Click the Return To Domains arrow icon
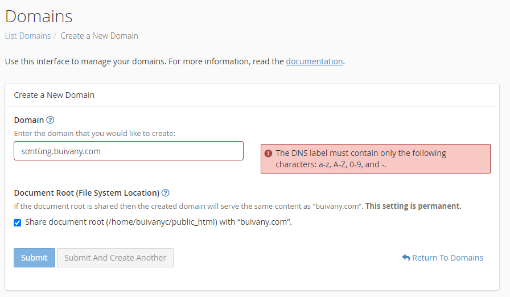The width and height of the screenshot is (510, 297). point(406,258)
